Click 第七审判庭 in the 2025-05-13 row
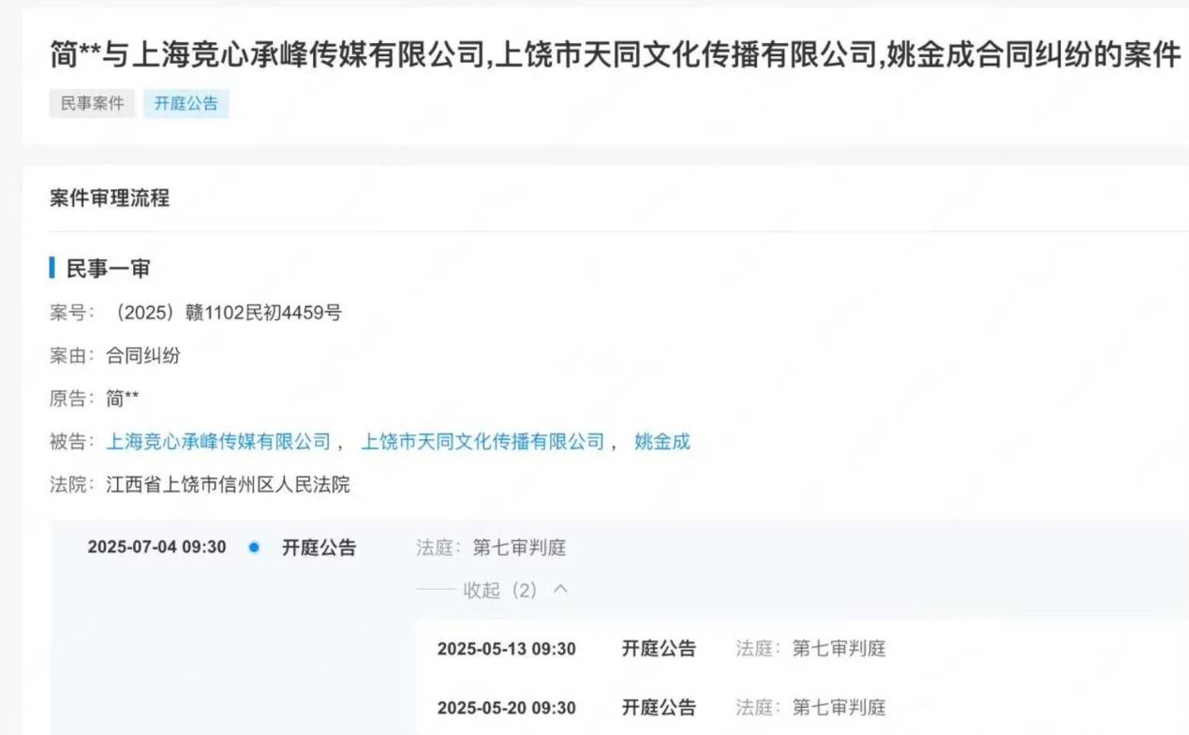 (x=839, y=649)
